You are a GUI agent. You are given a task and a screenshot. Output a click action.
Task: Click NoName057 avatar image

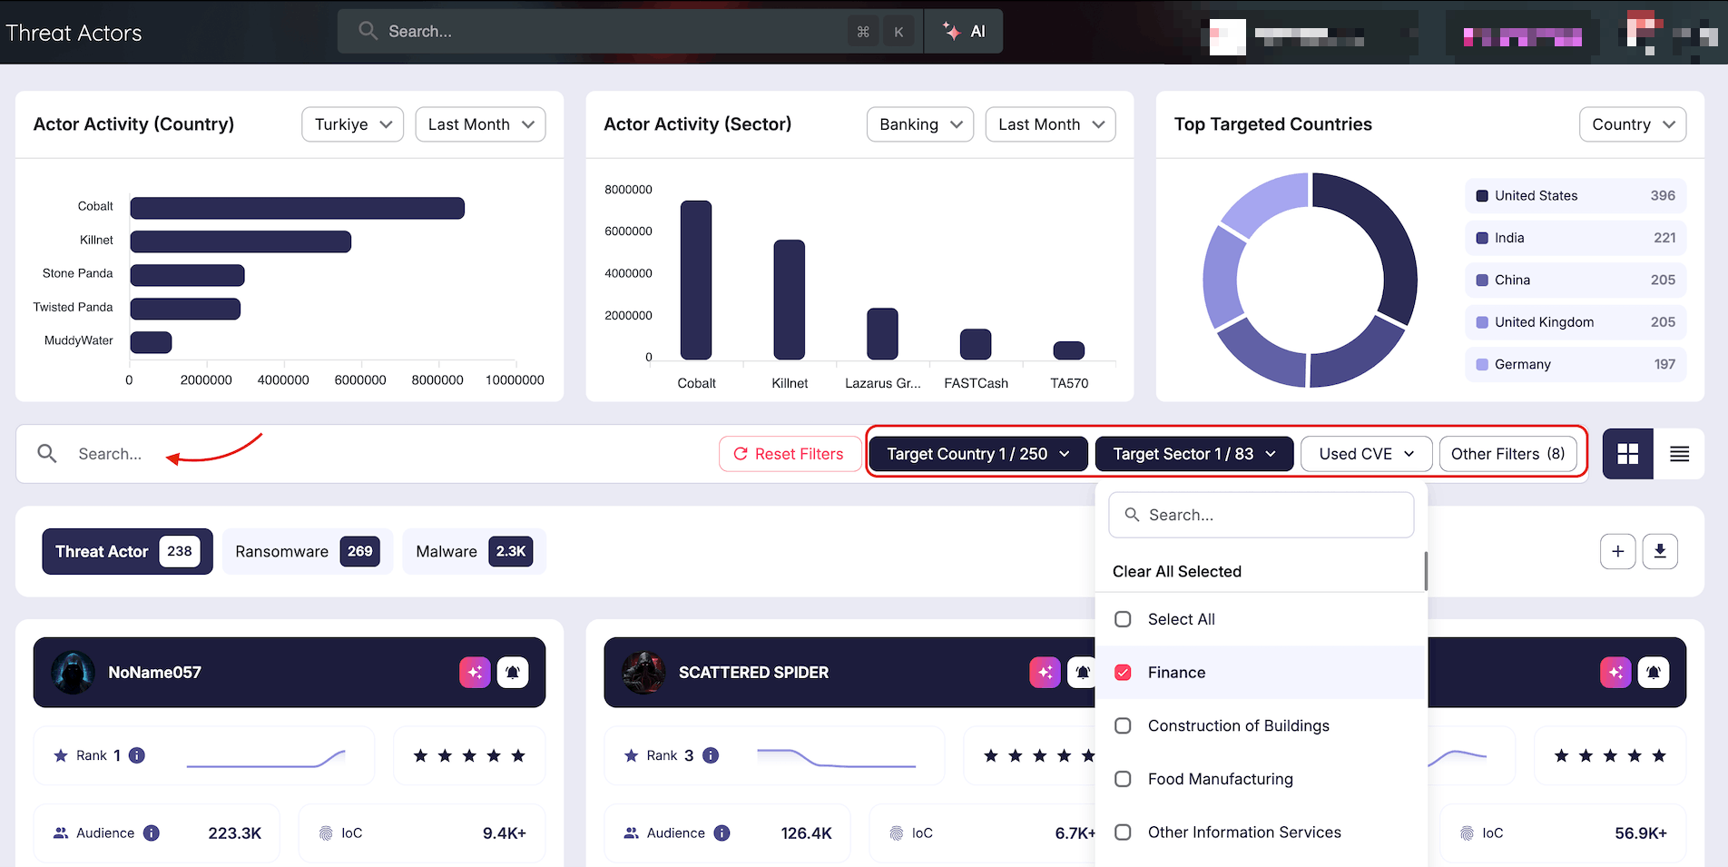pyautogui.click(x=74, y=673)
